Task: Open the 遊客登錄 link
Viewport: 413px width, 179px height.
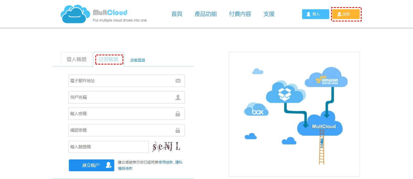Action: pyautogui.click(x=138, y=60)
